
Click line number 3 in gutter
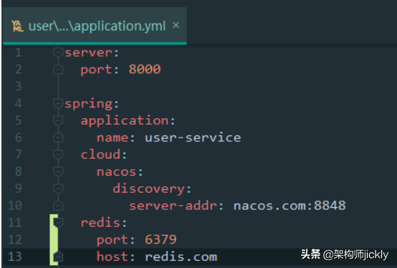pos(18,87)
